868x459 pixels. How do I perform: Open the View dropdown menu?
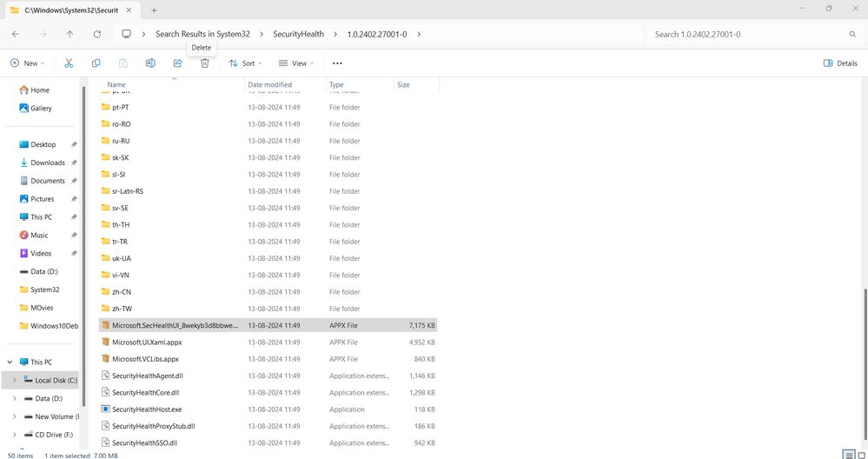[x=296, y=63]
